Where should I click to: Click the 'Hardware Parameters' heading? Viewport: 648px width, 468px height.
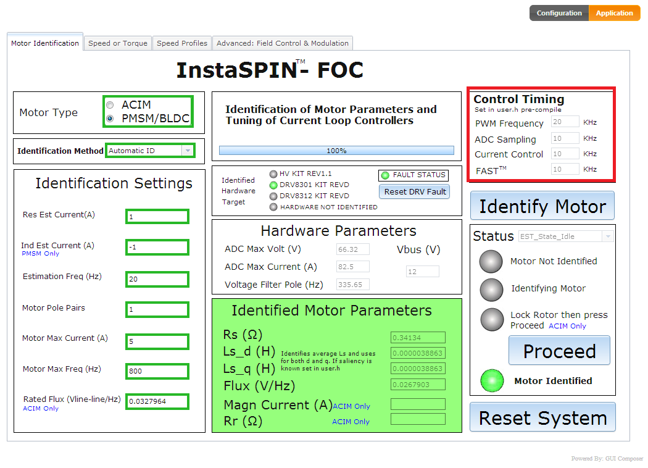coord(338,231)
